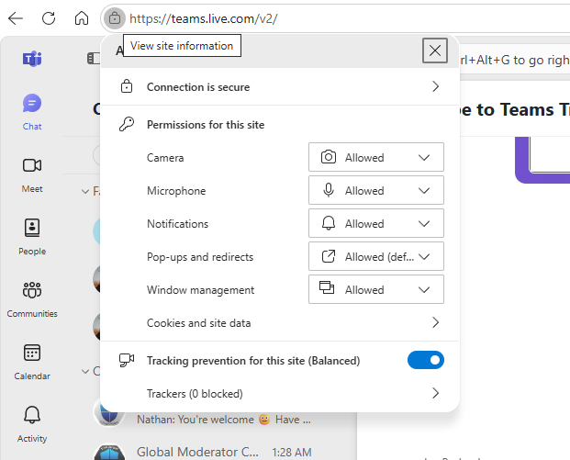Viewport: 570px width, 460px height.
Task: Open the Microphone permission dropdown
Action: coord(376,190)
